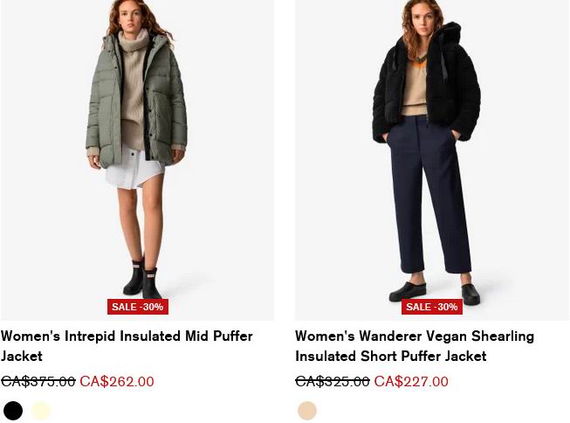Click the Insulated Short Puffer Jacket title line
Image resolution: width=570 pixels, height=423 pixels.
coord(391,356)
